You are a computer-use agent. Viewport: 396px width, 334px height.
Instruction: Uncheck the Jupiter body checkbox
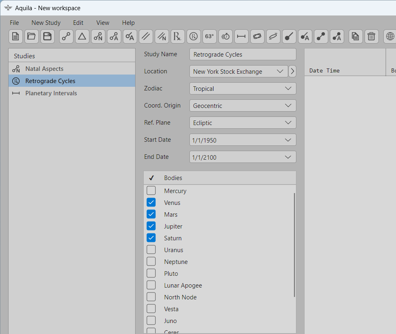tap(151, 226)
